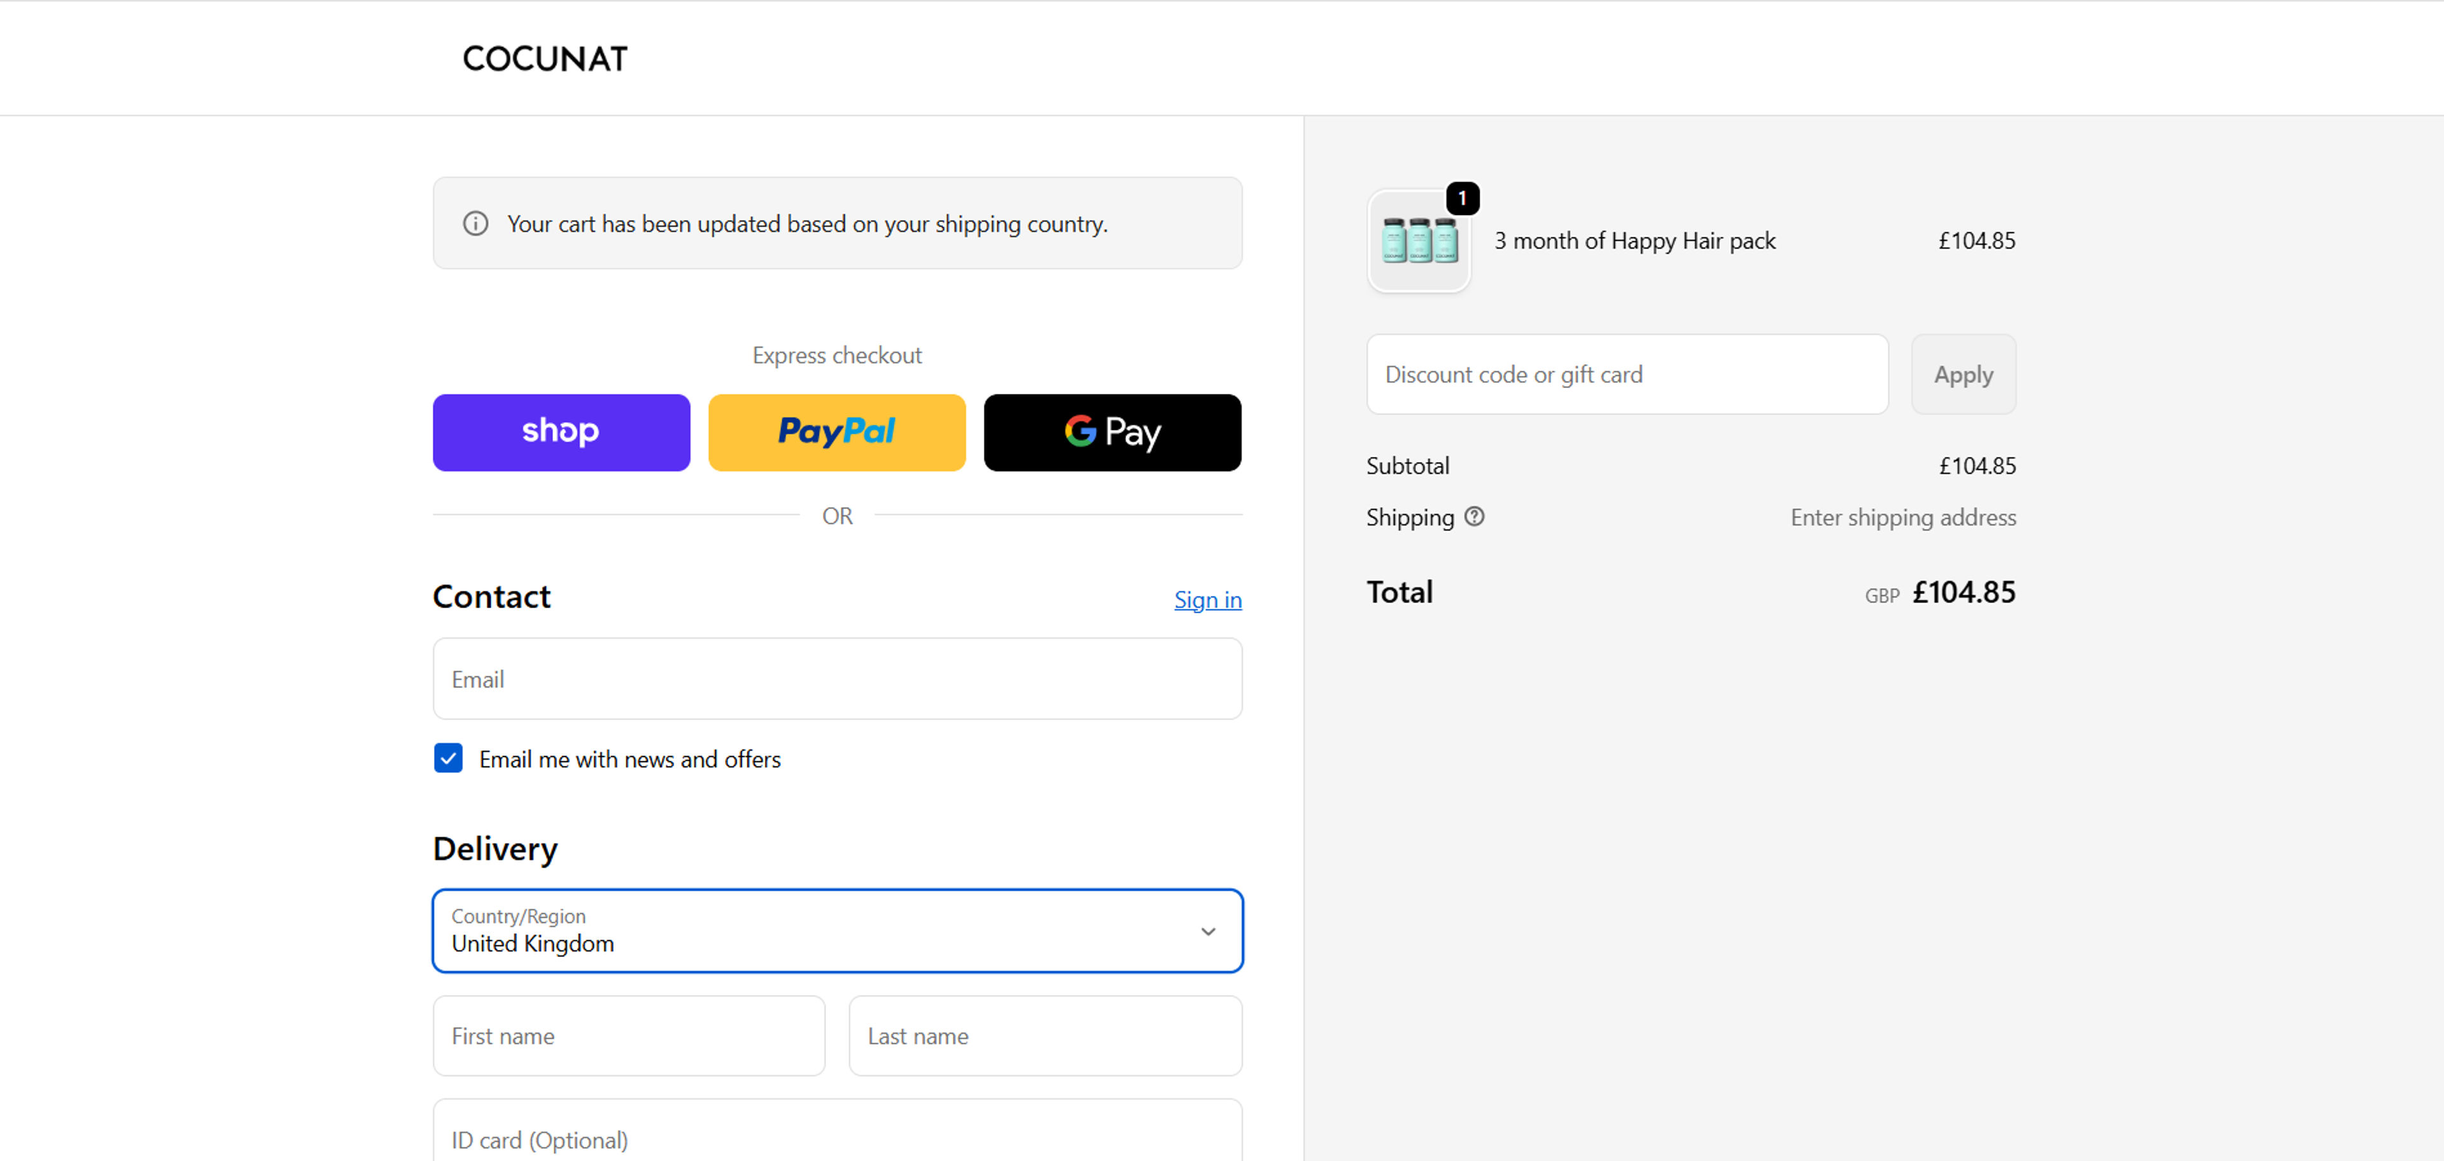
Task: Click the COCUNAT logo in the header
Action: click(545, 58)
